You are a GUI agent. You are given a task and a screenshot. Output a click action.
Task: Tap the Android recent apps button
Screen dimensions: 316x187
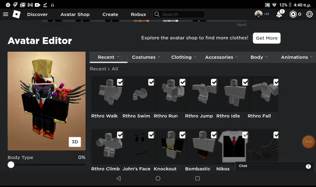tap(197, 178)
